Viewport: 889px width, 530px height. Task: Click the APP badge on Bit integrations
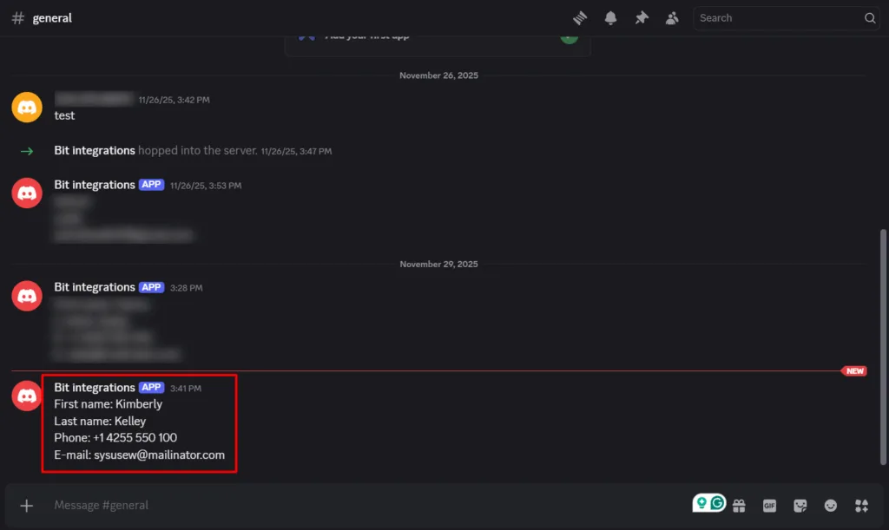pyautogui.click(x=152, y=388)
